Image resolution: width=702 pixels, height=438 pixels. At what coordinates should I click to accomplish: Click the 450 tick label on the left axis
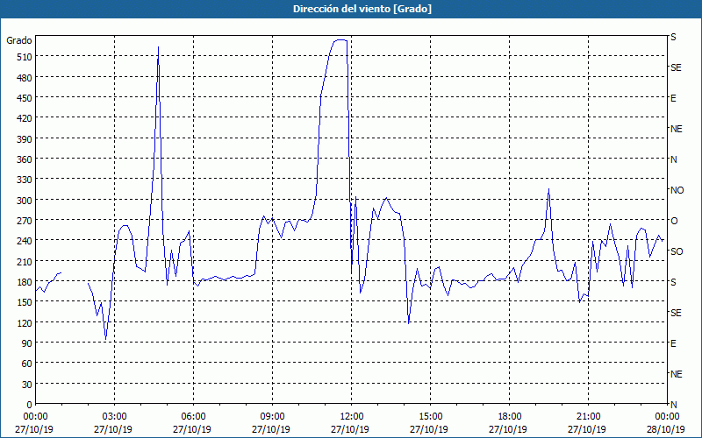pyautogui.click(x=25, y=98)
